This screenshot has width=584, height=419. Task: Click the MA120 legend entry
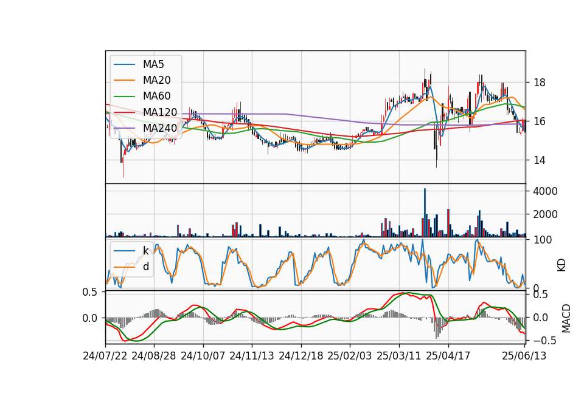[145, 112]
